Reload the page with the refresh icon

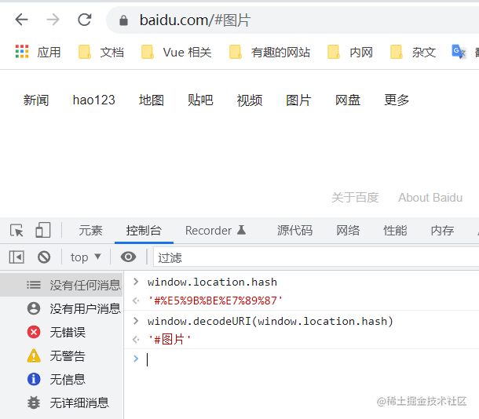pyautogui.click(x=85, y=20)
